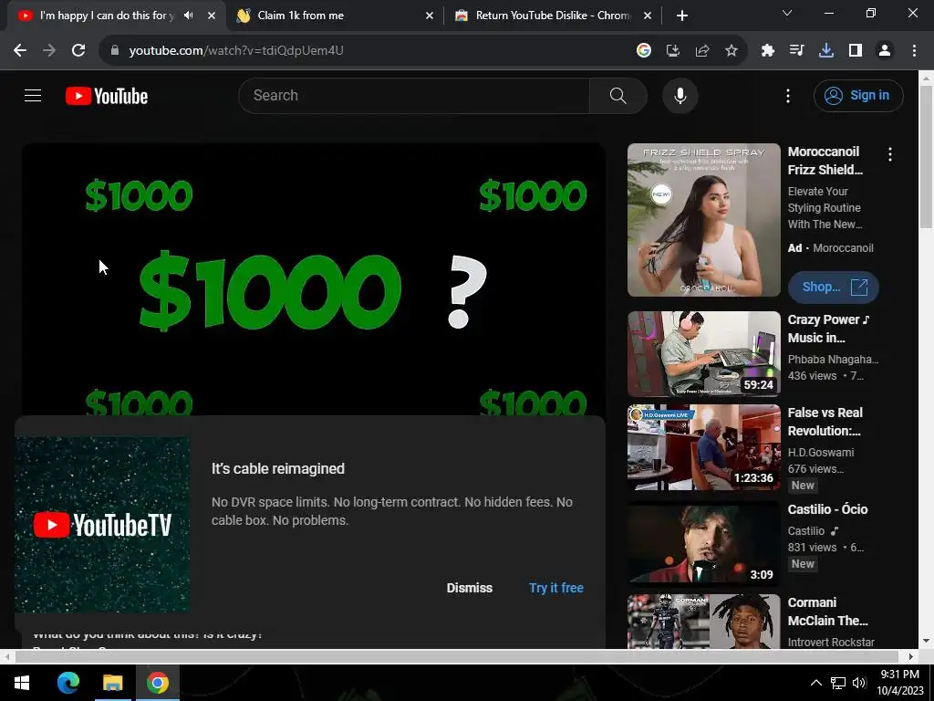The width and height of the screenshot is (934, 701).
Task: Click the $1000 video player
Action: (314, 280)
